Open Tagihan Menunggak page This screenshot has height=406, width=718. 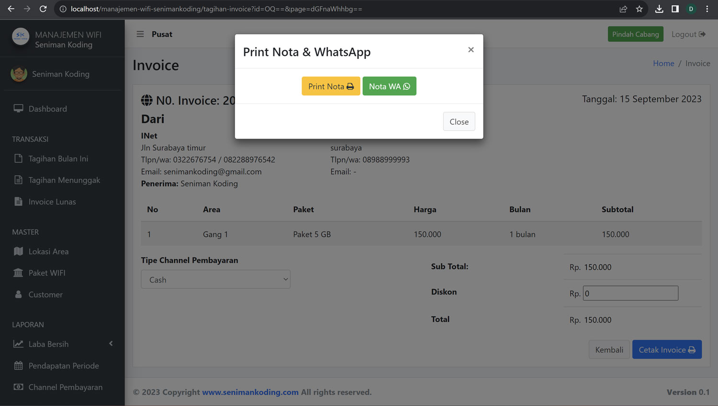pyautogui.click(x=64, y=180)
